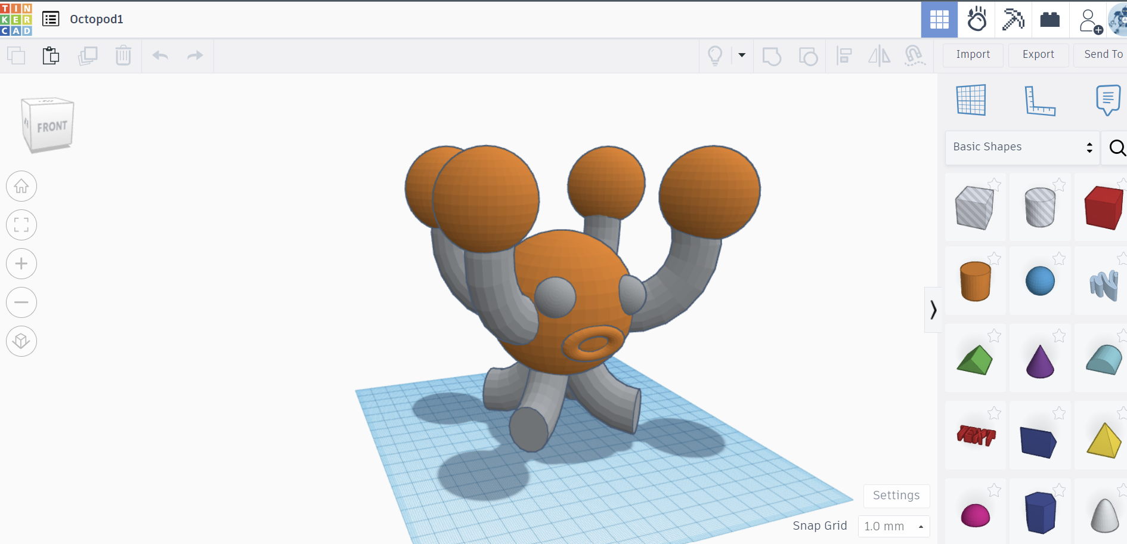The height and width of the screenshot is (544, 1127).
Task: Toggle show all hidden lightbulb
Action: [x=715, y=55]
